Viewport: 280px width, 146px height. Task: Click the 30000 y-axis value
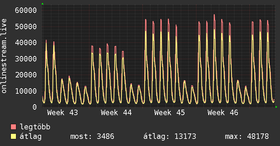(x=26, y=59)
